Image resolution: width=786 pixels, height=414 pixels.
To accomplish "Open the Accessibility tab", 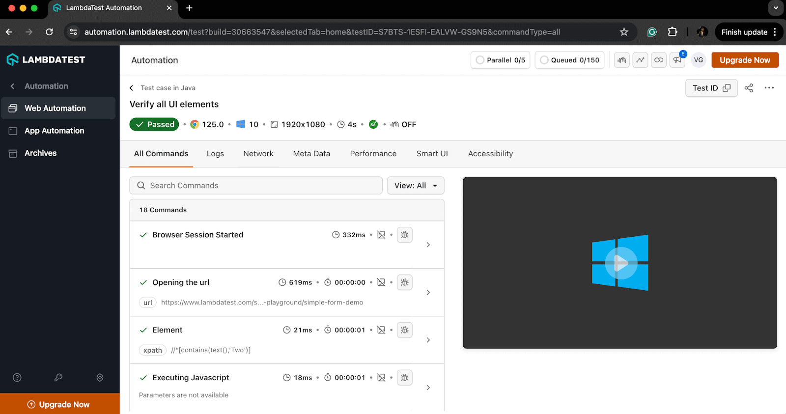I will point(490,154).
